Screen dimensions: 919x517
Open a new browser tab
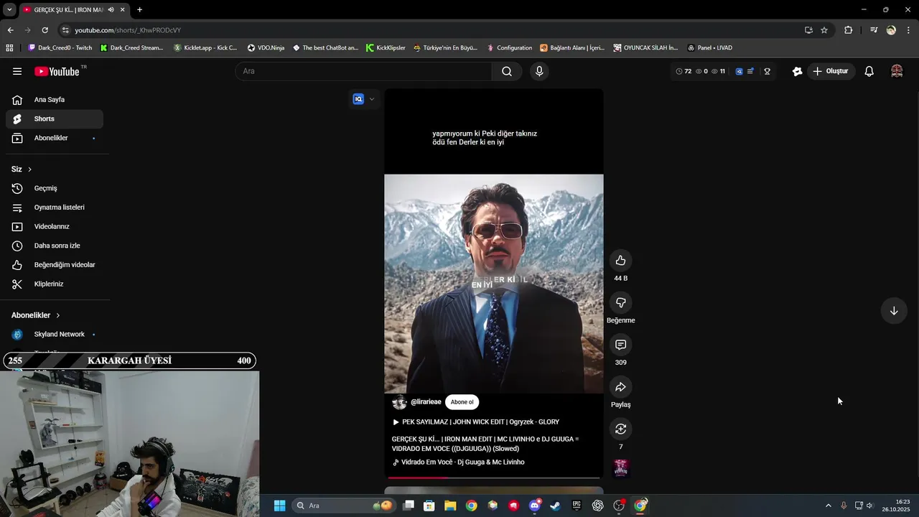(x=139, y=9)
